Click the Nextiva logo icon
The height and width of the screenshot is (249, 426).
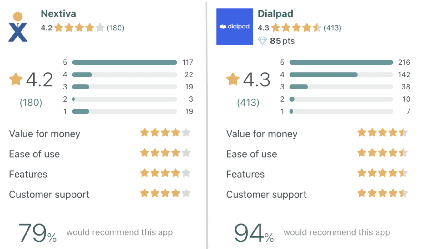click(18, 27)
